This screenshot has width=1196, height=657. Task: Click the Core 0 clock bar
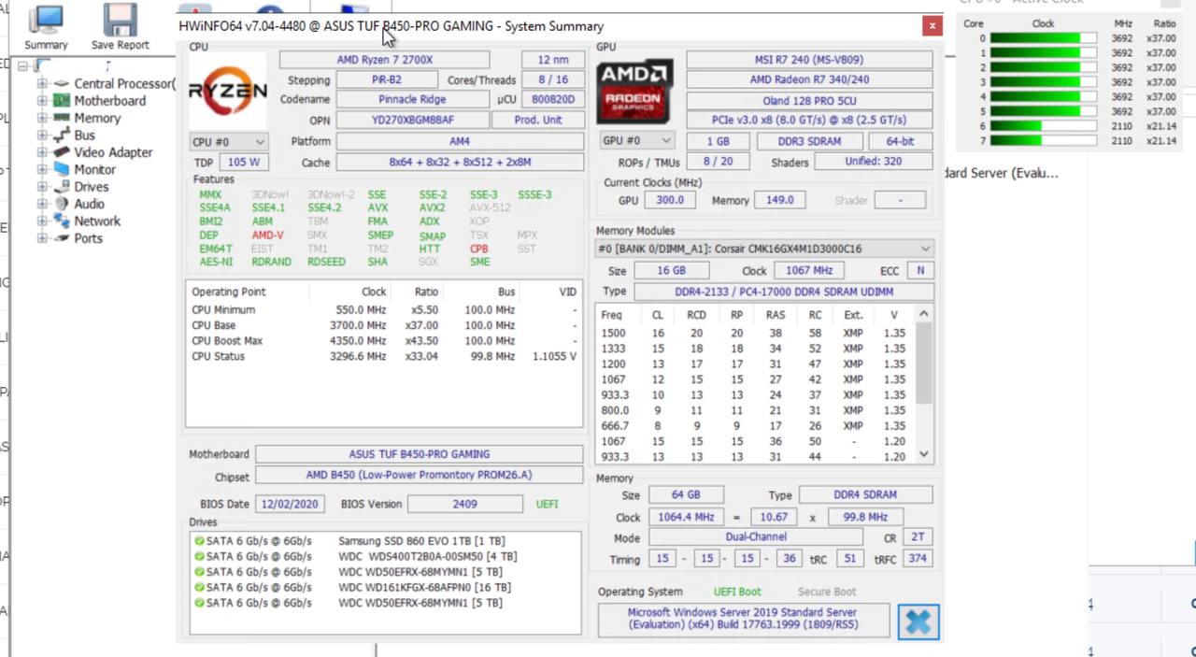tap(1042, 38)
